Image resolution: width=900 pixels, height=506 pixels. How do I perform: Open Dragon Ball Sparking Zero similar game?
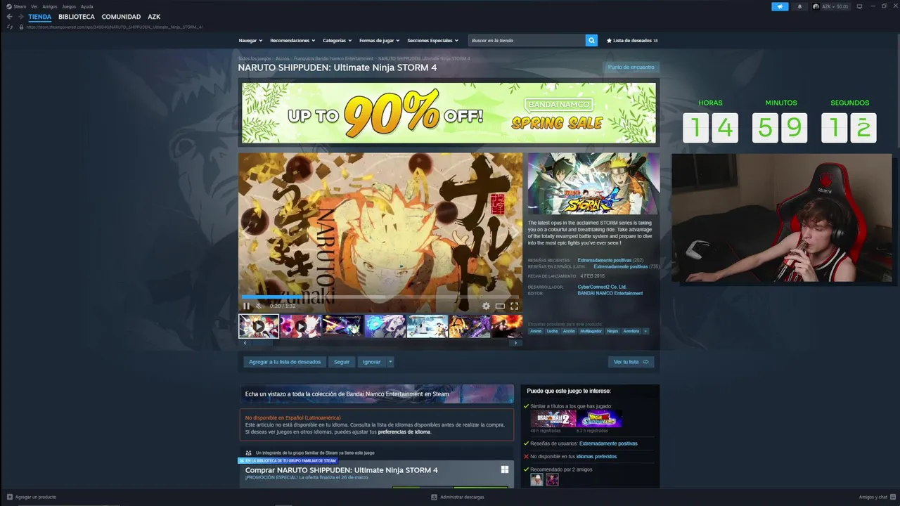click(599, 419)
